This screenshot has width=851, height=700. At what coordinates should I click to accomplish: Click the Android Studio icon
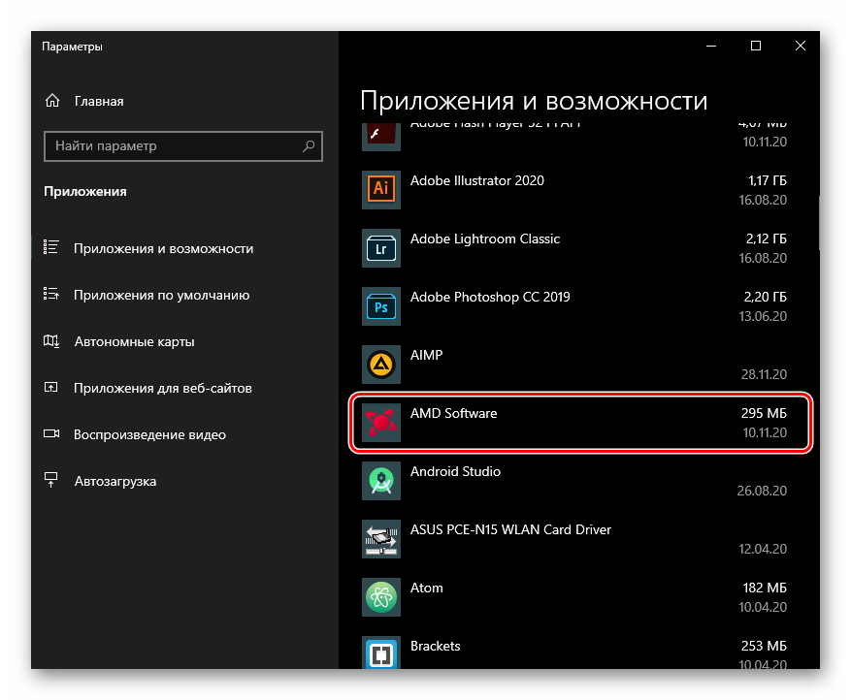click(381, 481)
